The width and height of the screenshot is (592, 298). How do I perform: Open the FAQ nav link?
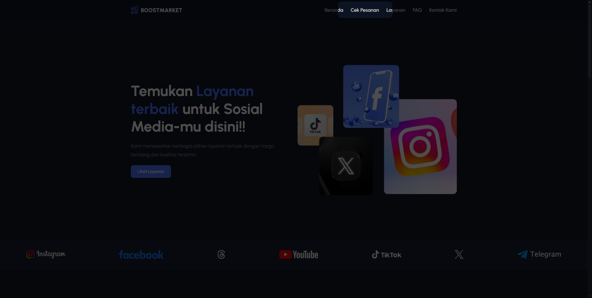(417, 10)
